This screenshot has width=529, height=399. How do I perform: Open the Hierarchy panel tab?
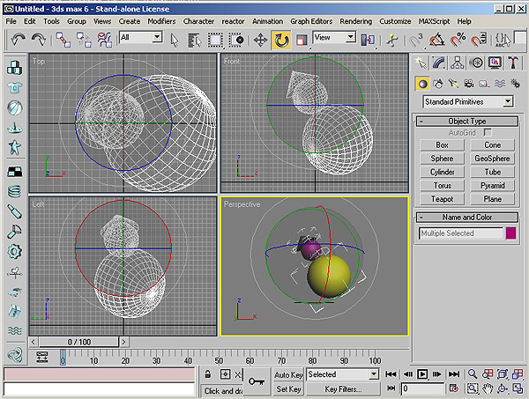pyautogui.click(x=458, y=62)
